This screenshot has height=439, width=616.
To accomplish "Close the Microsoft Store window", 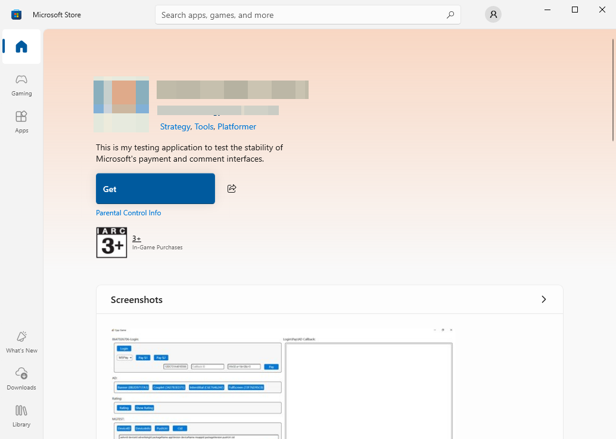I will click(x=602, y=10).
